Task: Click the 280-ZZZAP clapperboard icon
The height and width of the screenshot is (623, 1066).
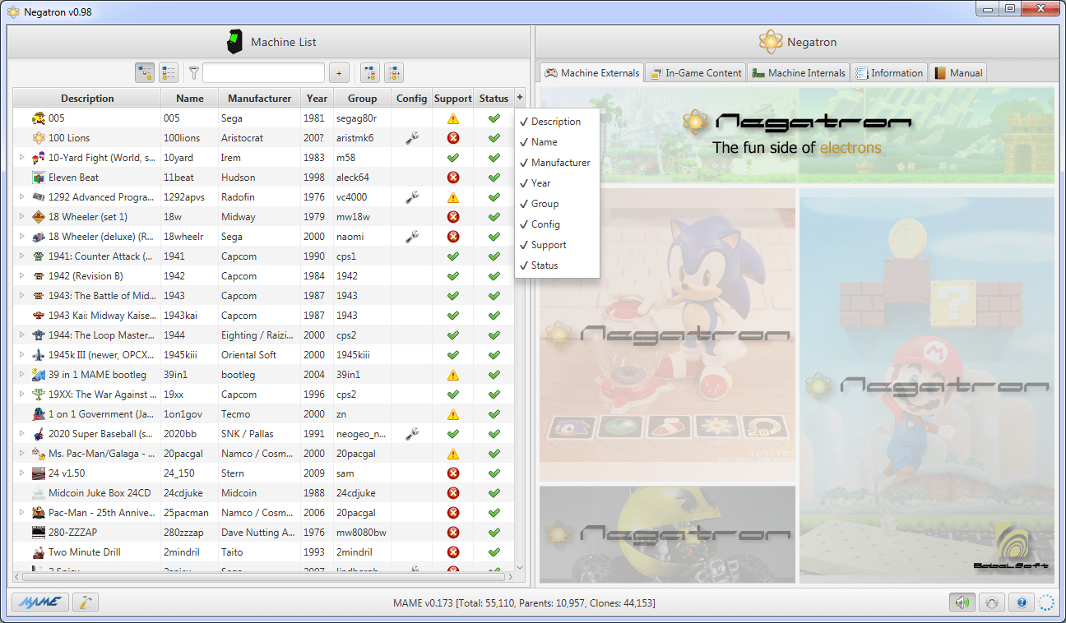Action: pyautogui.click(x=39, y=533)
